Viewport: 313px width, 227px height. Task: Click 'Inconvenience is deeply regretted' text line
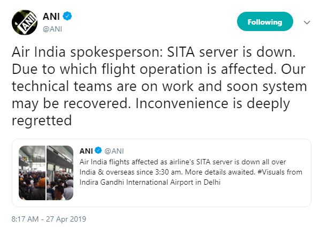[x=212, y=104]
